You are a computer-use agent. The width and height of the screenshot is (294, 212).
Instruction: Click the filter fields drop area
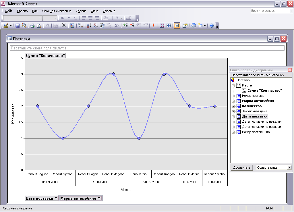point(147,48)
